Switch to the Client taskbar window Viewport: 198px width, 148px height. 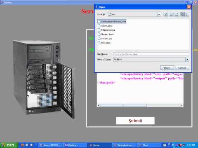tap(149, 145)
